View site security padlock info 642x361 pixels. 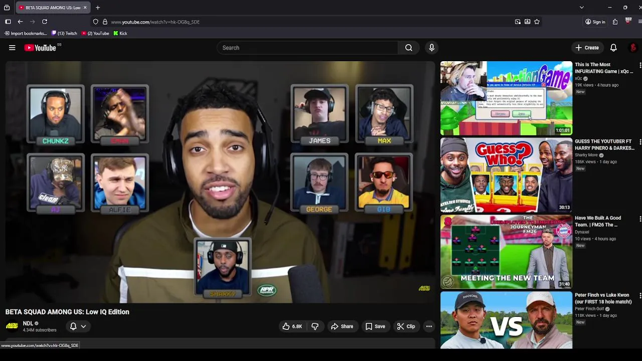[x=105, y=22]
